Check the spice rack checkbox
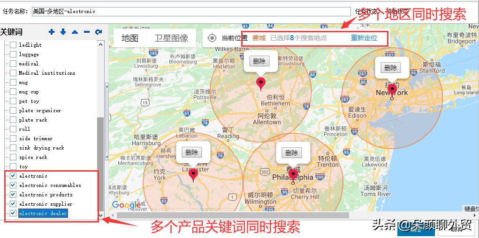Screen dimensions: 479x238 click(x=13, y=157)
